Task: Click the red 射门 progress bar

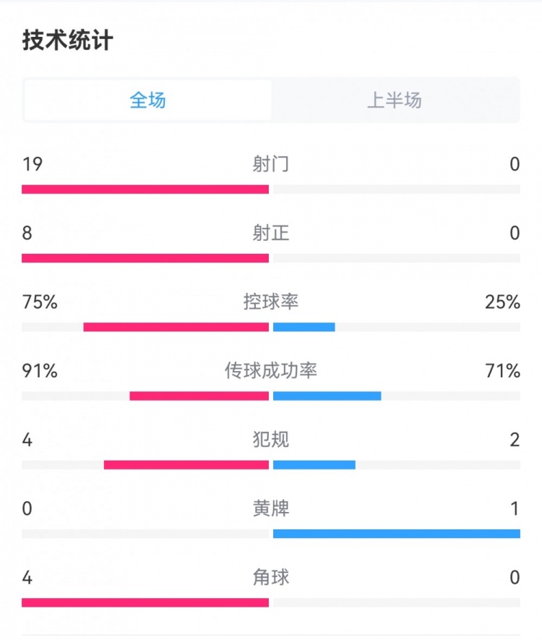Action: coord(145,189)
